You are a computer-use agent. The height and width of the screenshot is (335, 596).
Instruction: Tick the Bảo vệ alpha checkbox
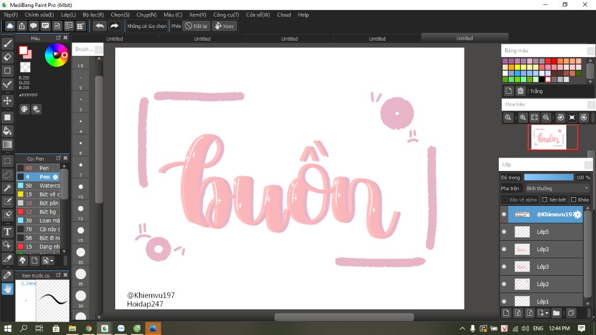[x=505, y=200]
